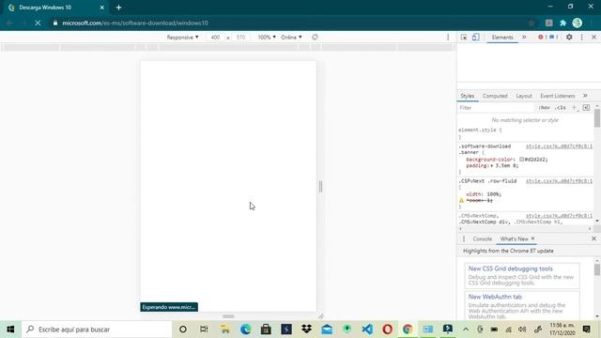The height and width of the screenshot is (338, 601).
Task: Open the Layout tab
Action: tap(524, 96)
